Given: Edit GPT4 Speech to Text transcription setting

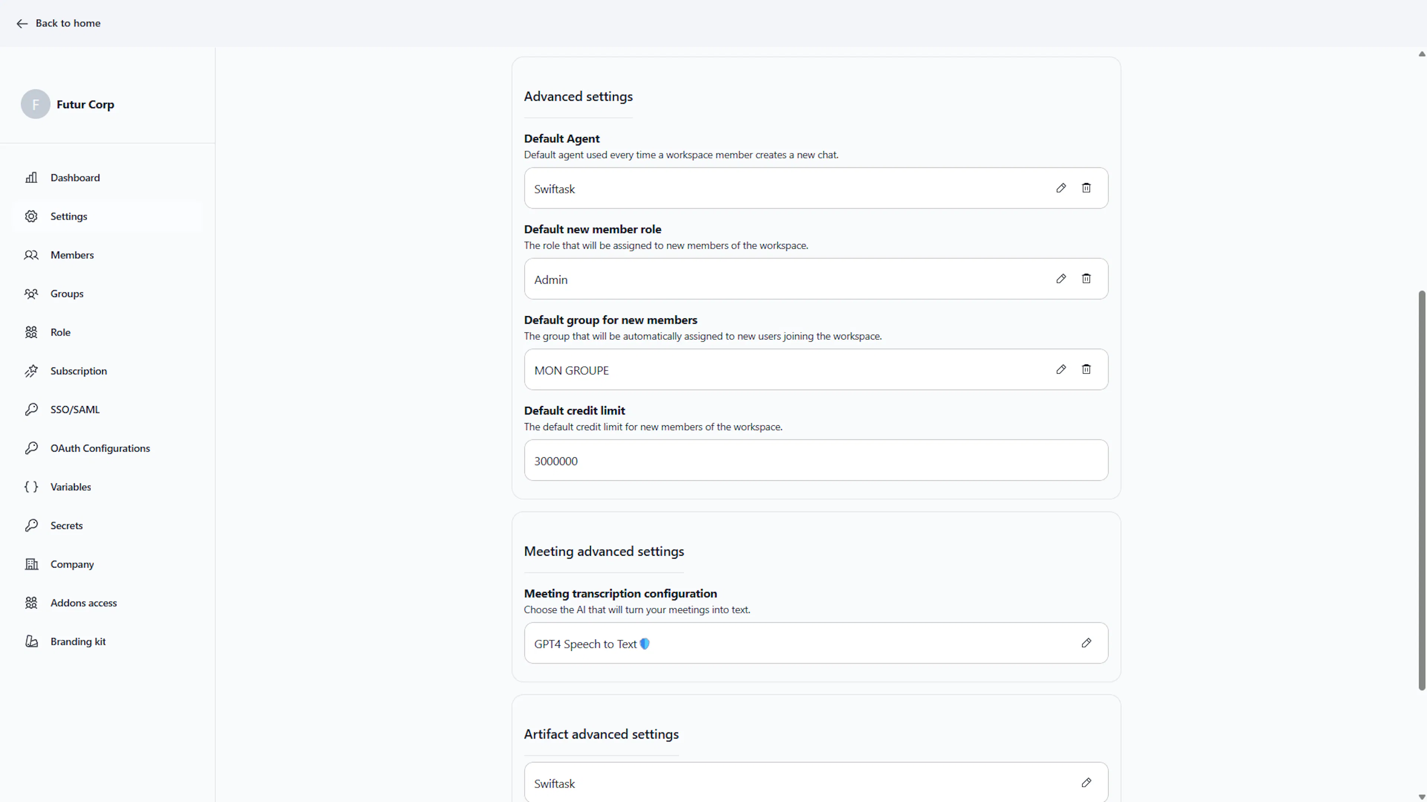Looking at the screenshot, I should (x=1086, y=643).
